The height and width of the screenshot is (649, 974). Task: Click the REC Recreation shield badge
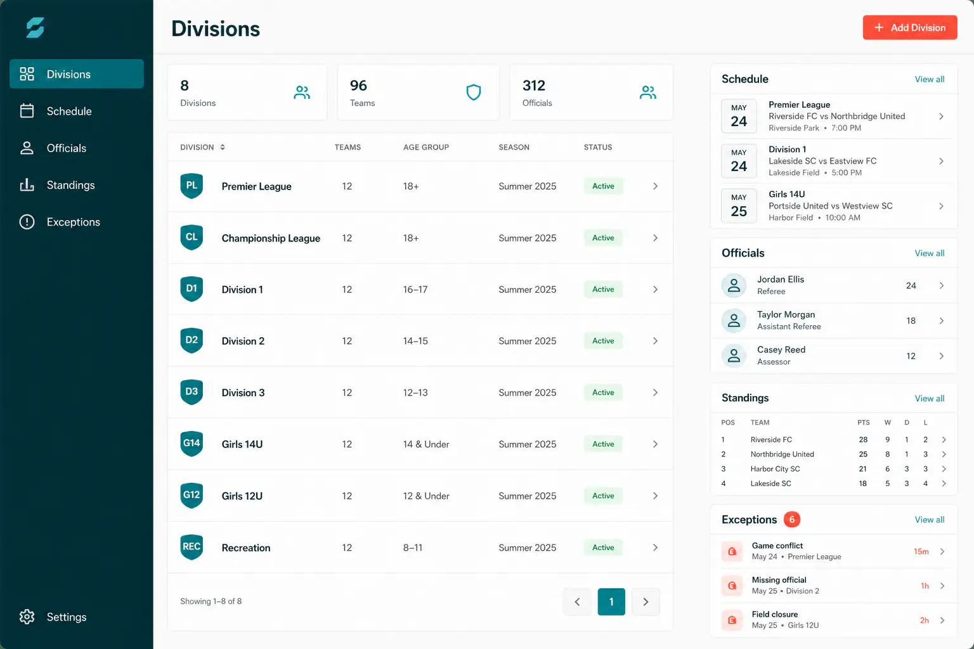(x=192, y=547)
